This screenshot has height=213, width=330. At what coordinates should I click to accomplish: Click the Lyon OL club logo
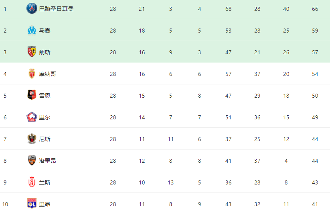[x=32, y=203]
